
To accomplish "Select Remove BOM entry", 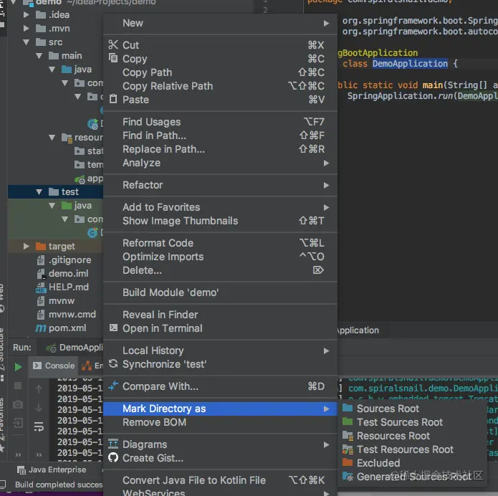I will 220,422.
